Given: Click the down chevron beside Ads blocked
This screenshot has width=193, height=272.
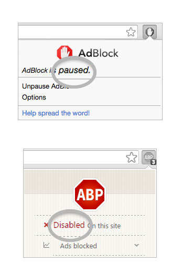Looking at the screenshot, I should pyautogui.click(x=136, y=245).
